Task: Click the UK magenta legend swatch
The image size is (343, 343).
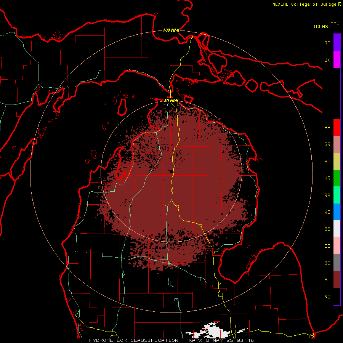Action: point(337,60)
